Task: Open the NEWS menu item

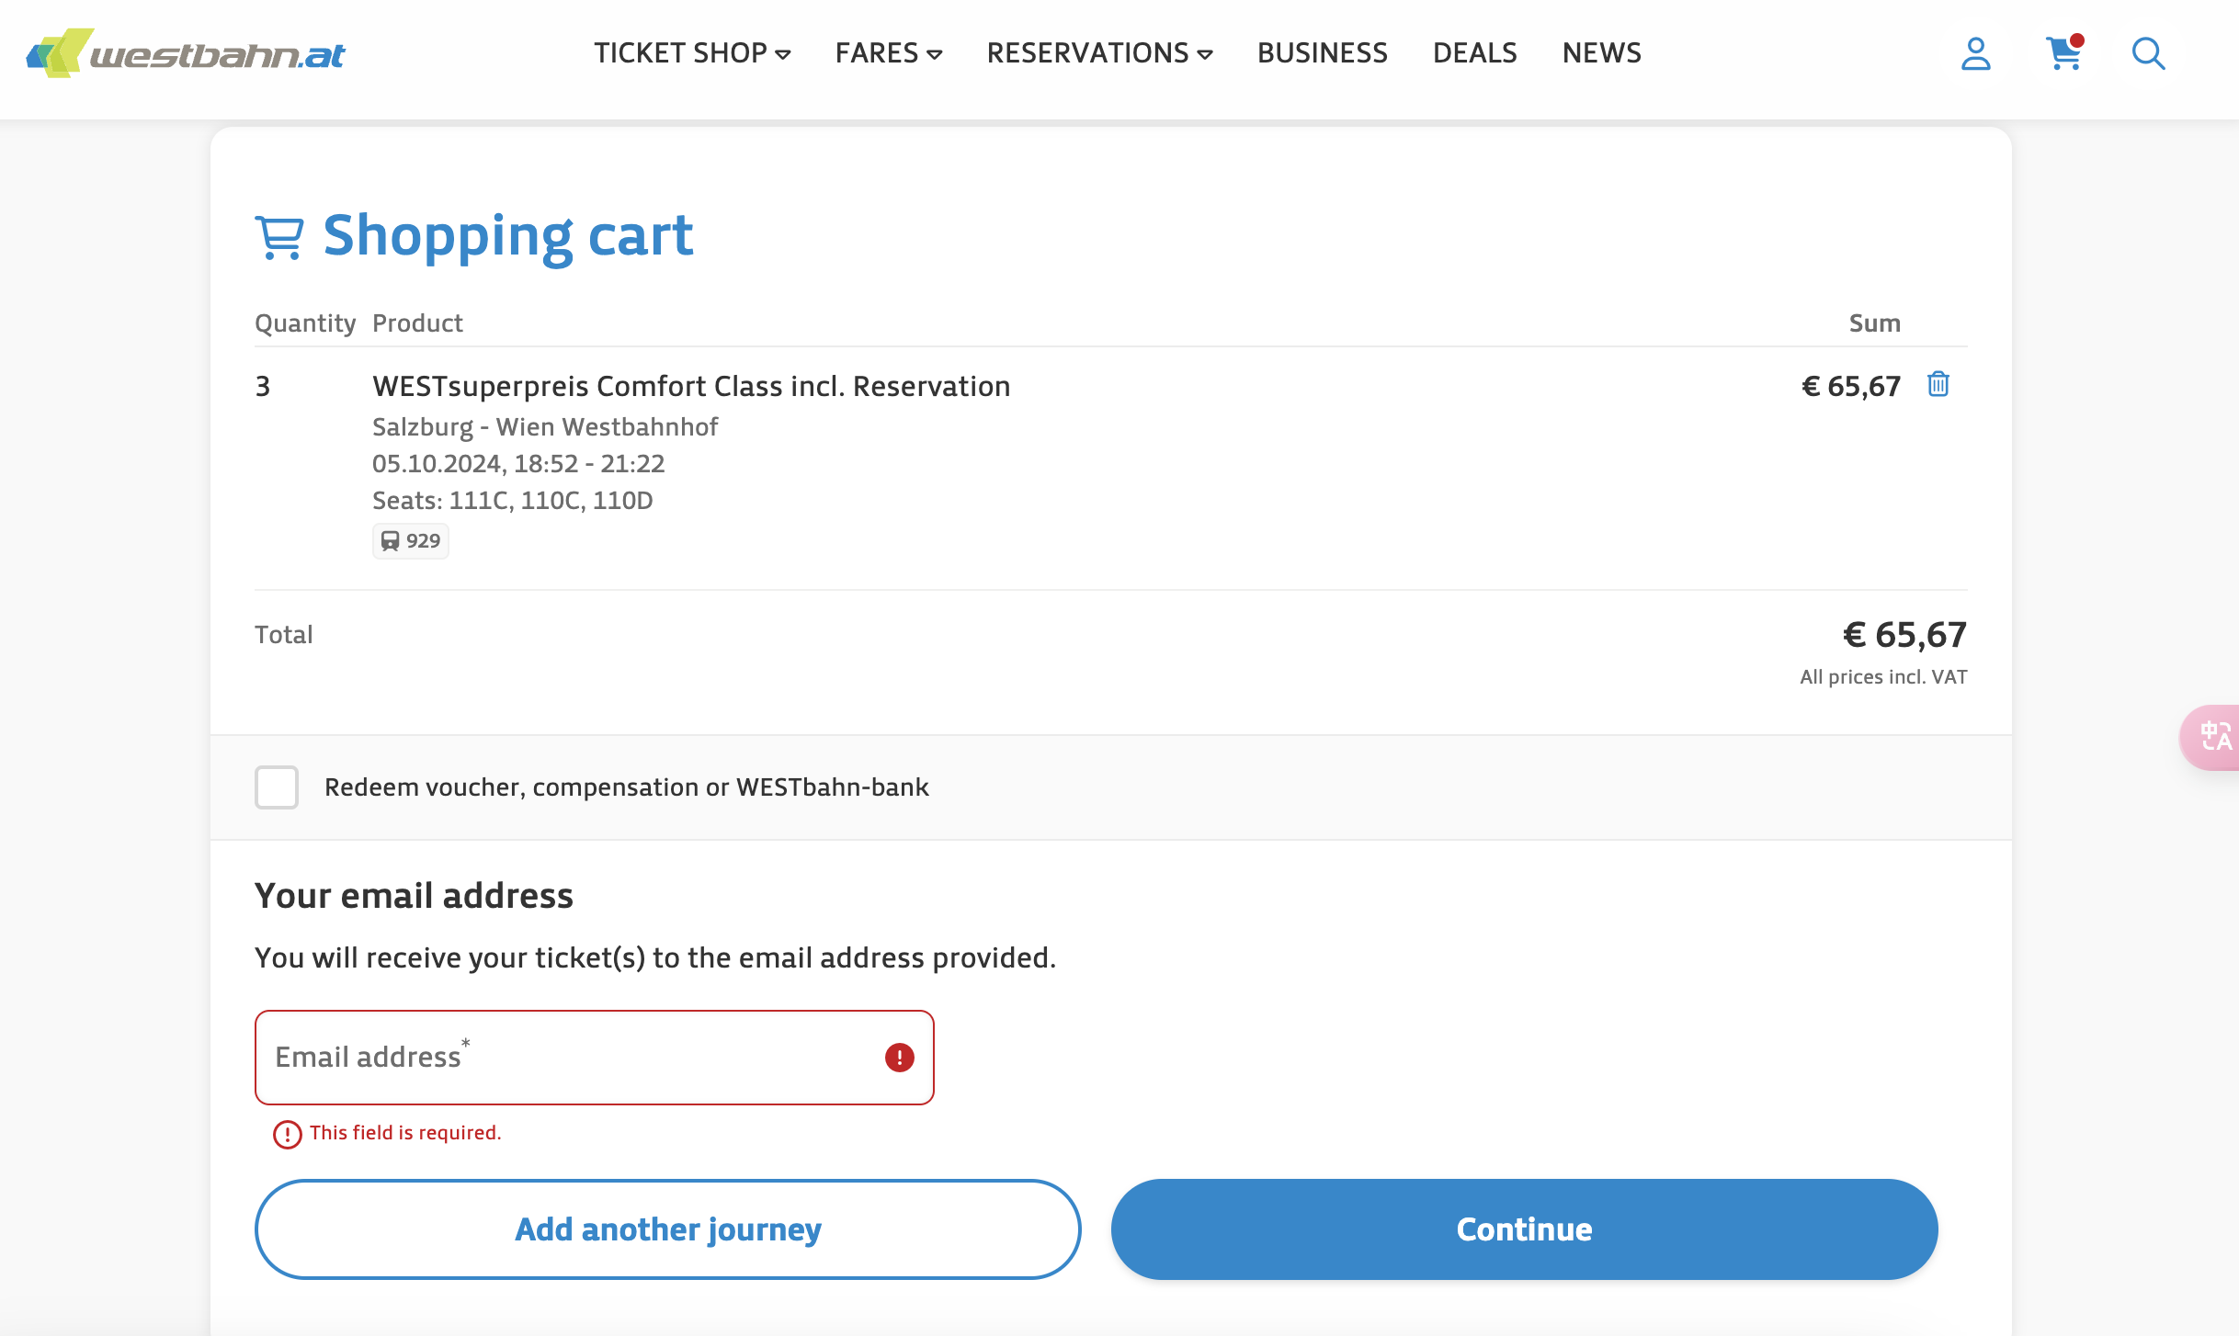Action: [1602, 53]
